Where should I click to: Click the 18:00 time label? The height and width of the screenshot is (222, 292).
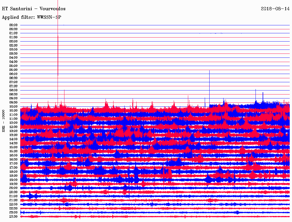click(13, 172)
